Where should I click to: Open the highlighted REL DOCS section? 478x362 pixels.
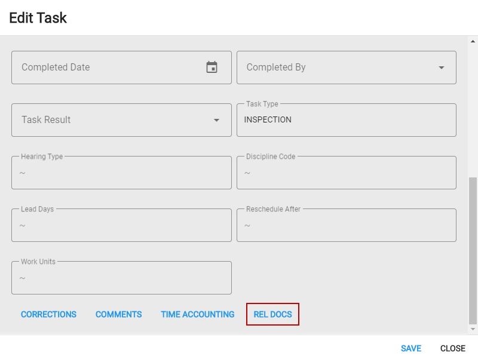[x=272, y=314]
